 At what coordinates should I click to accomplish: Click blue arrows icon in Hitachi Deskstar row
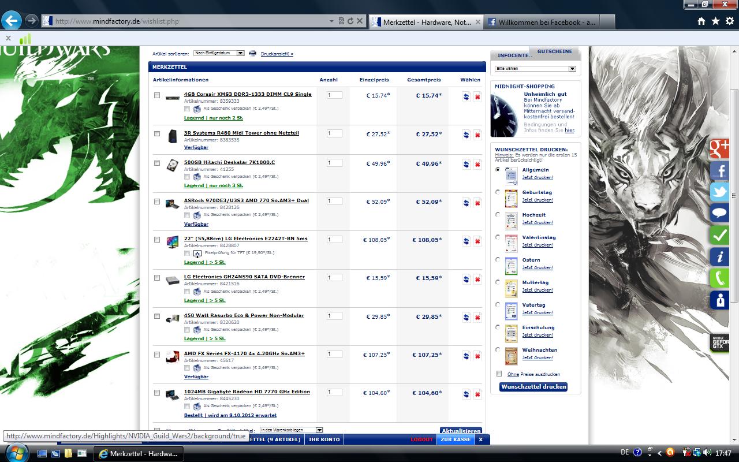[x=466, y=165]
